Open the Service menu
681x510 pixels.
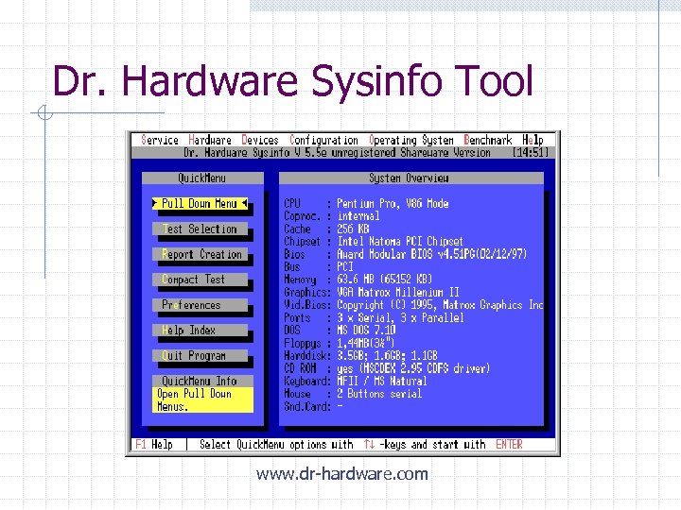[x=160, y=140]
